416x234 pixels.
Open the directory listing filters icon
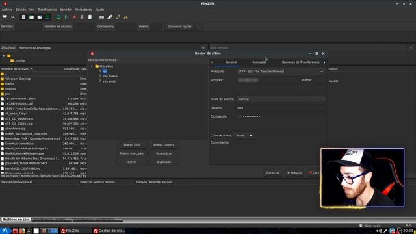click(101, 18)
